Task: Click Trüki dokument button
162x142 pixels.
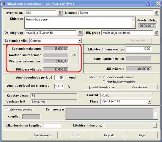Action: point(42,135)
